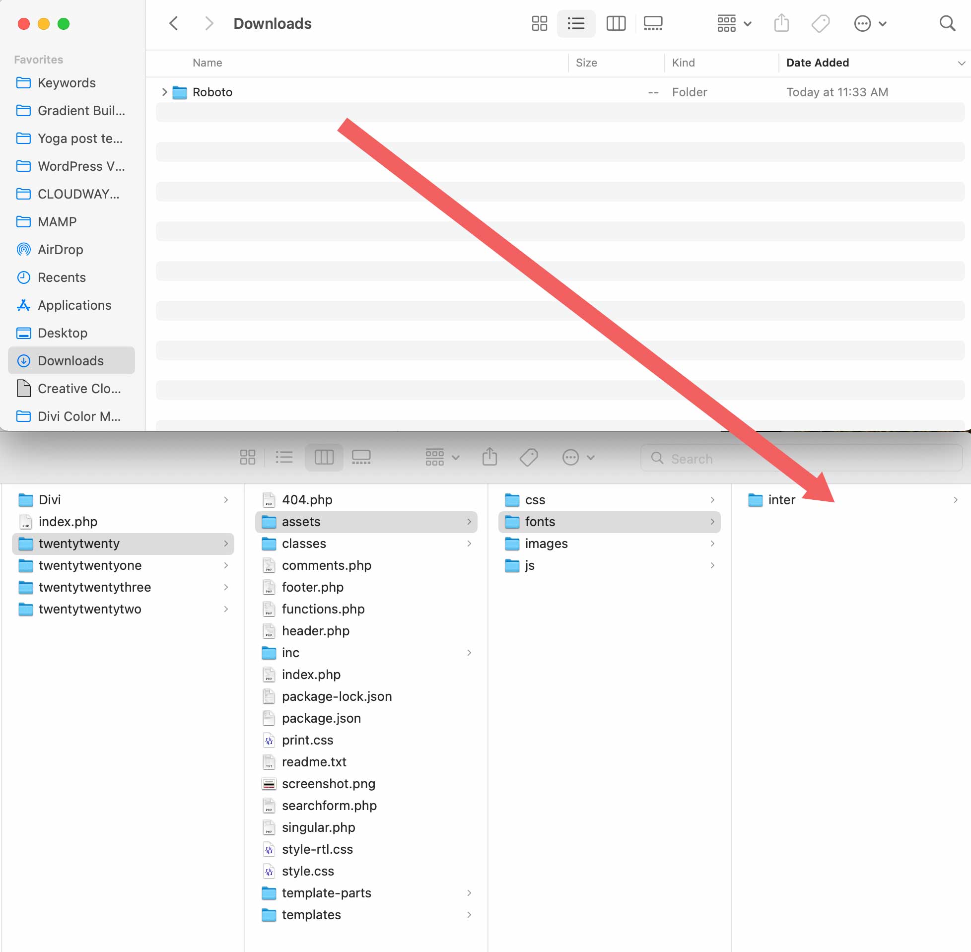This screenshot has height=952, width=971.
Task: Click the tag icon in Finder toolbar
Action: point(530,457)
